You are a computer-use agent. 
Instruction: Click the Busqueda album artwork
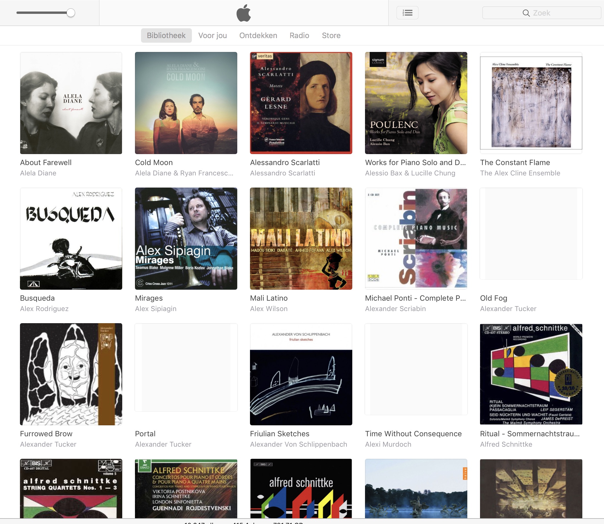pos(71,239)
